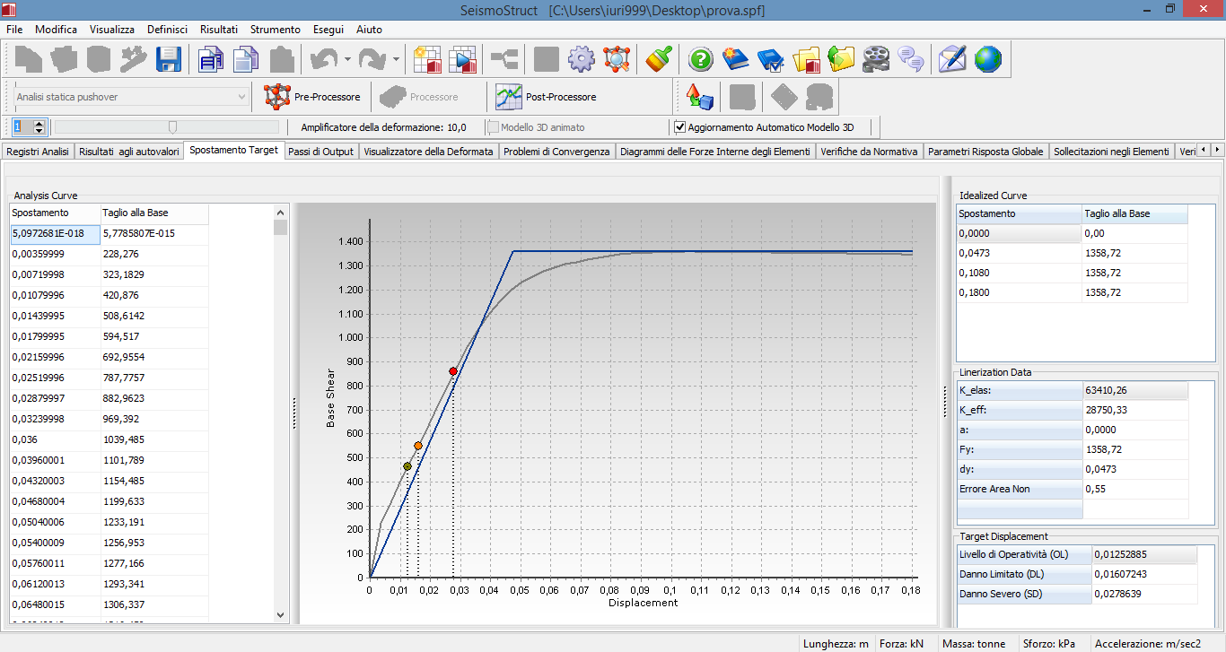This screenshot has width=1226, height=652.
Task: Switch to Problemi di Convergenza tab
Action: point(556,152)
